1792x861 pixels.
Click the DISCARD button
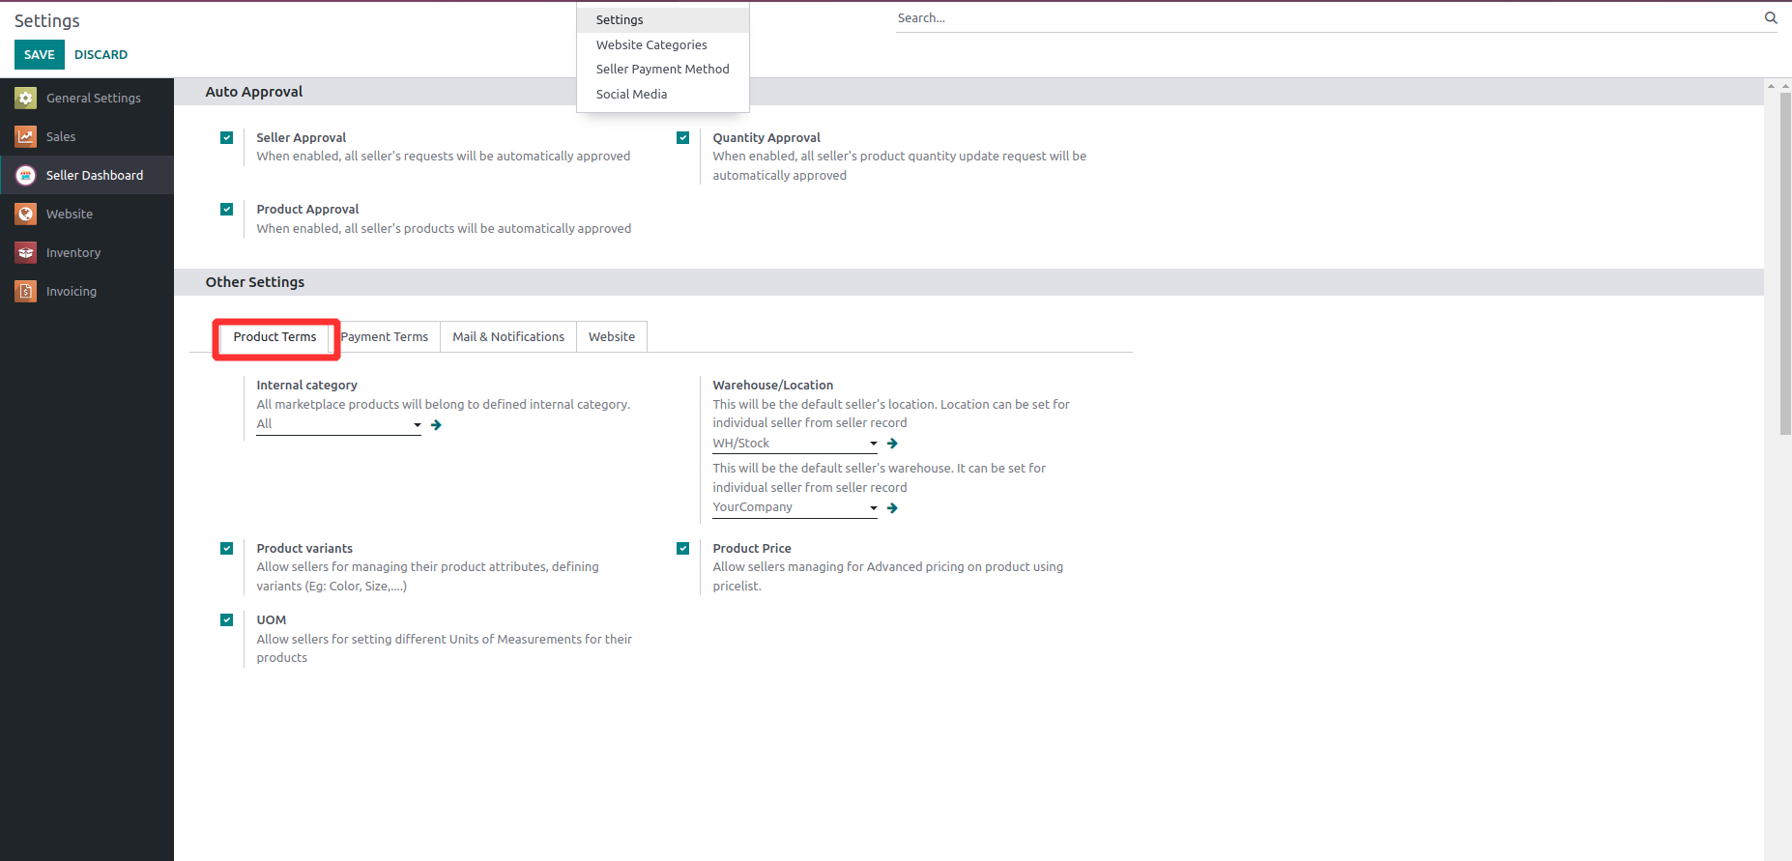(101, 55)
